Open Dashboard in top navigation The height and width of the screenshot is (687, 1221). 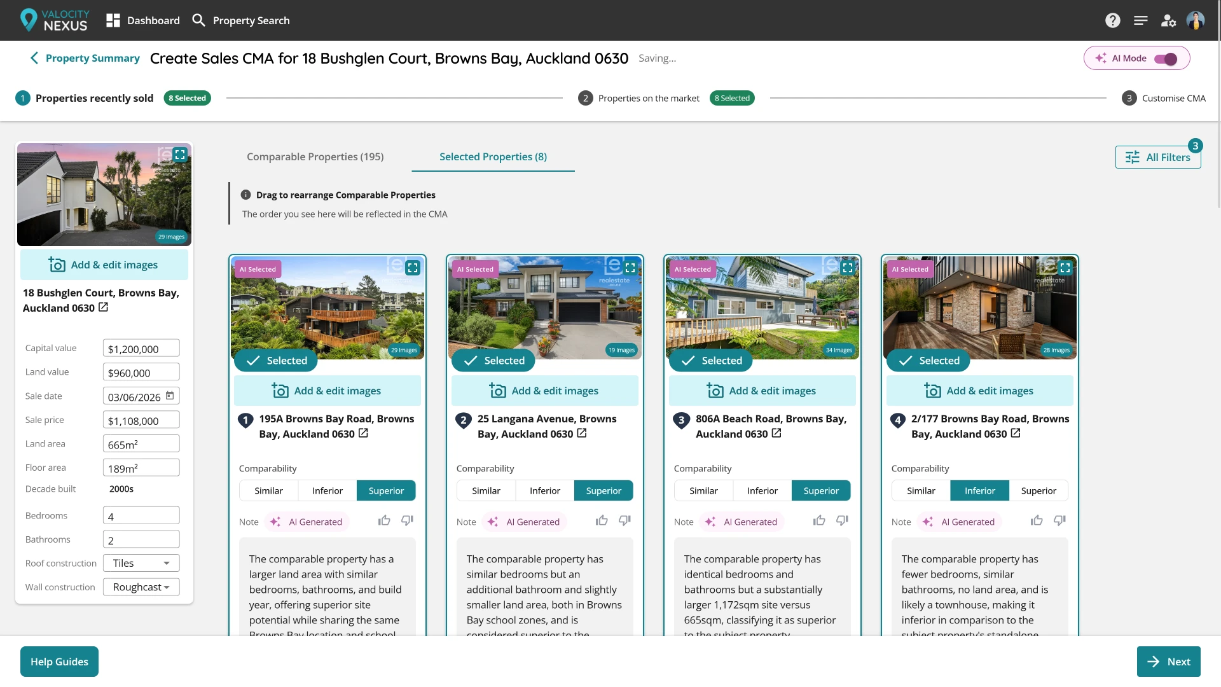point(143,20)
